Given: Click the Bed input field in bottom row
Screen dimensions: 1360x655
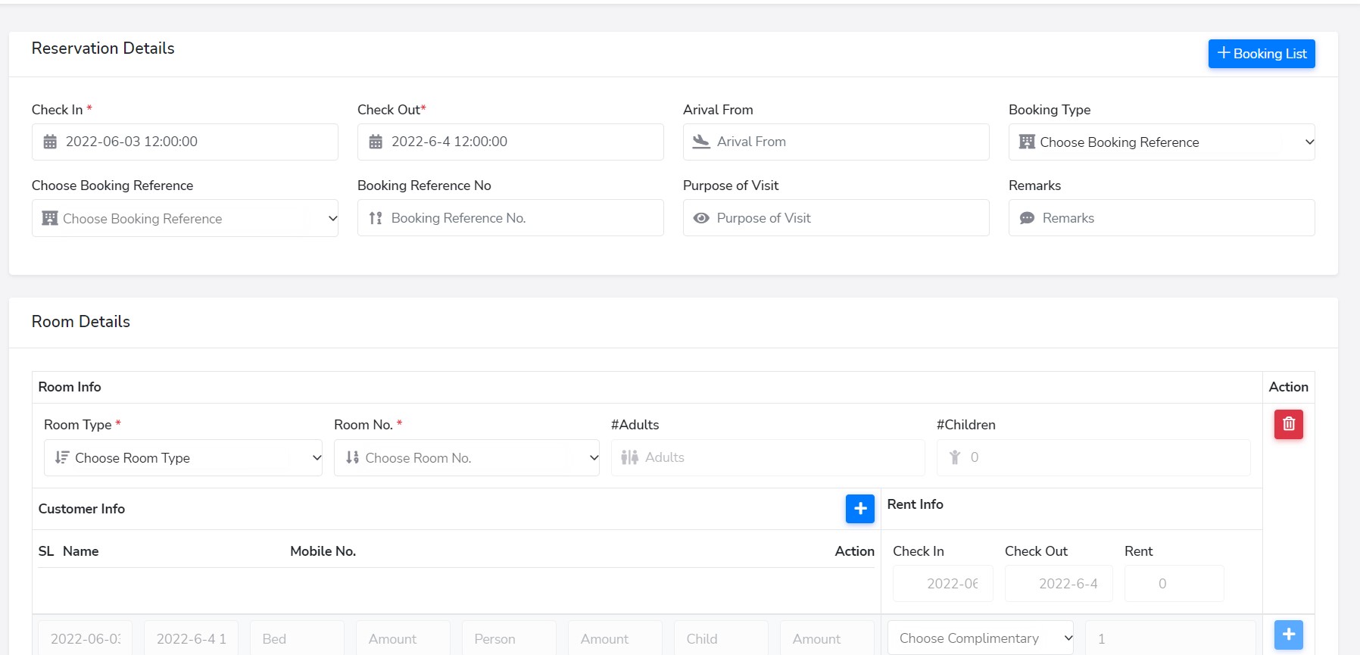Looking at the screenshot, I should coord(297,638).
